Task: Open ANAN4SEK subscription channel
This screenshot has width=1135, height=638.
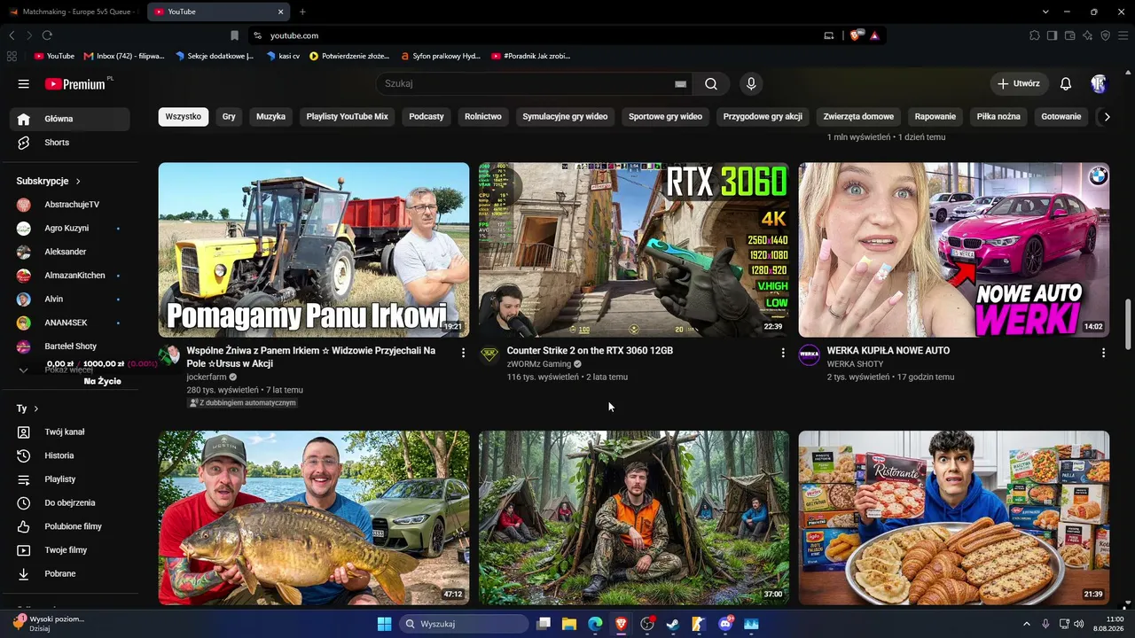Action: tap(70, 323)
